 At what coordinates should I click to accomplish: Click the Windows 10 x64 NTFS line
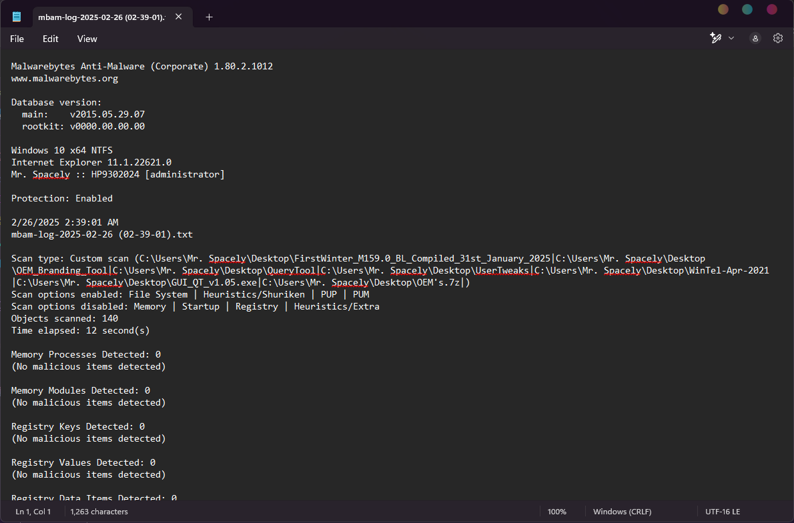tap(62, 150)
